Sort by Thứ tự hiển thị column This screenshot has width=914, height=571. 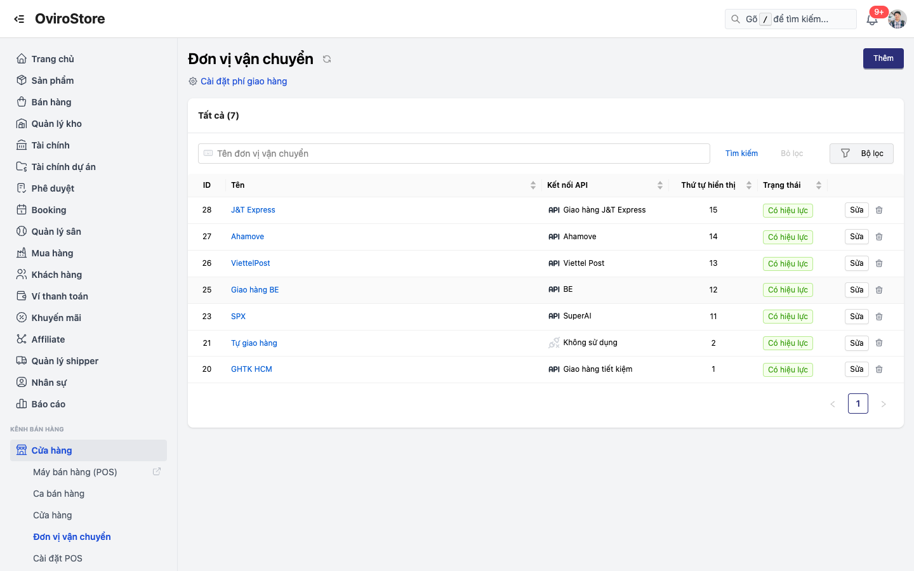pyautogui.click(x=749, y=185)
